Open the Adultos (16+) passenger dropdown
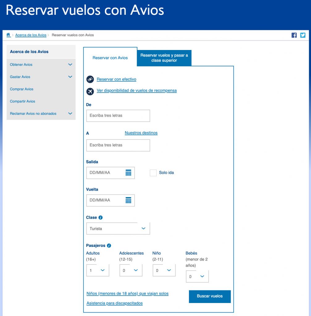 pos(98,270)
